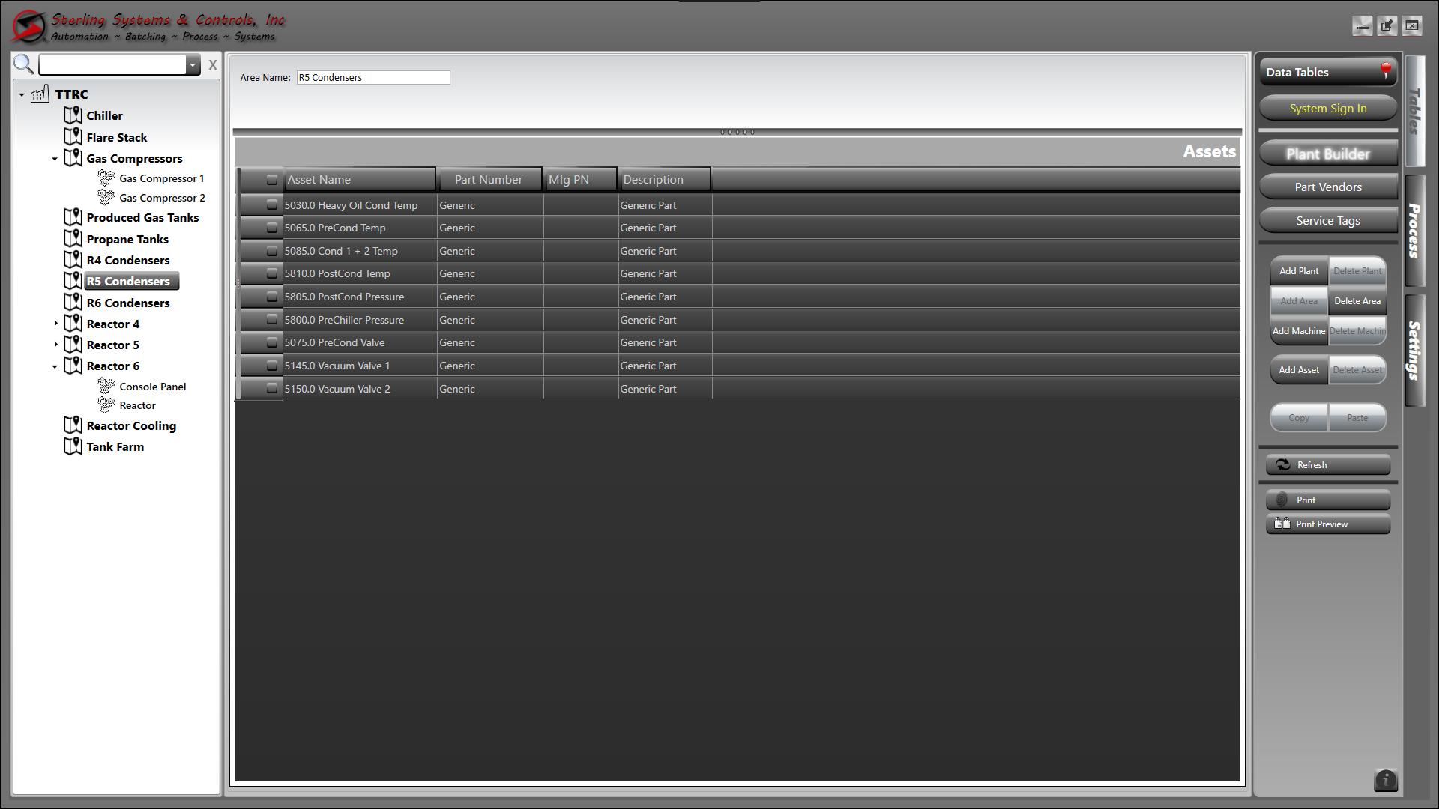
Task: Click the Sterling Systems logo icon
Action: (x=28, y=24)
